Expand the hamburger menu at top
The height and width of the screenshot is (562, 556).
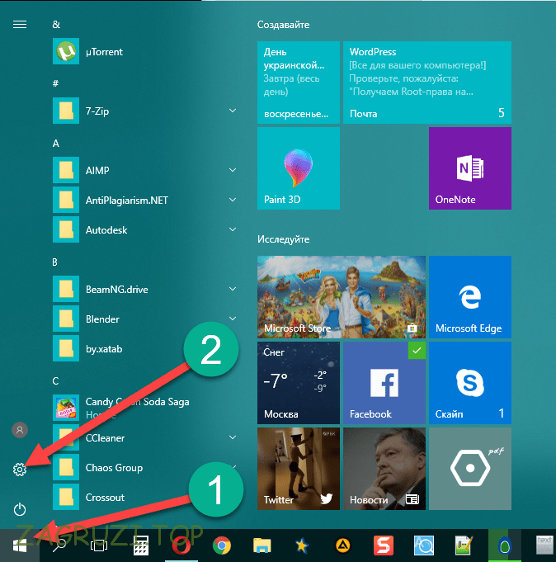[x=20, y=24]
